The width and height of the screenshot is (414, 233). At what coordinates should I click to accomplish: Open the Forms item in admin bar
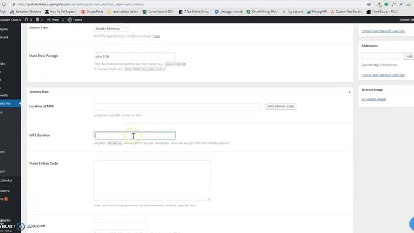tap(75, 20)
